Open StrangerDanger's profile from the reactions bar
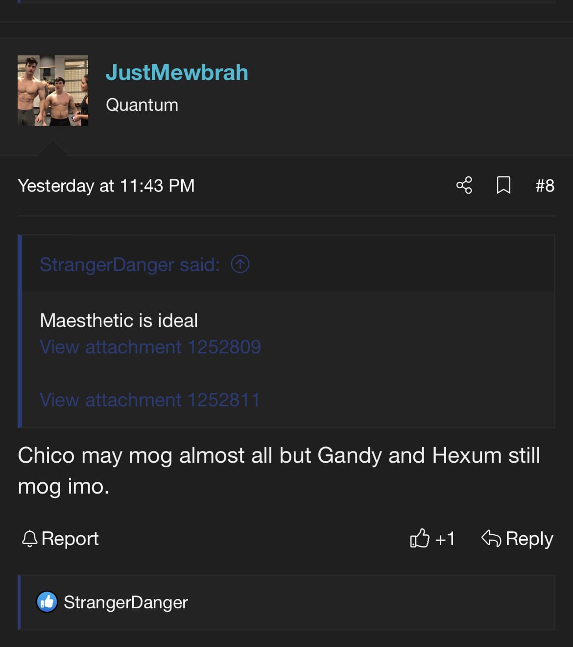Image resolution: width=573 pixels, height=647 pixels. tap(126, 602)
